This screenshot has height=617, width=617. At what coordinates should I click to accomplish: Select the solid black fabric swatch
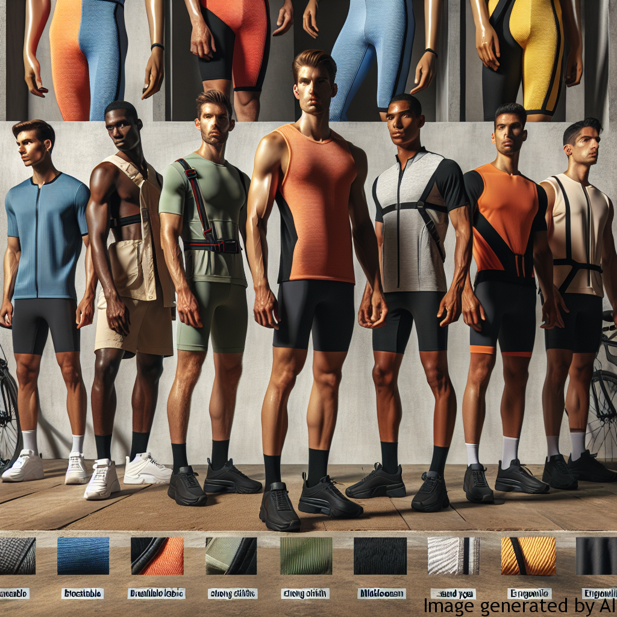tap(380, 556)
